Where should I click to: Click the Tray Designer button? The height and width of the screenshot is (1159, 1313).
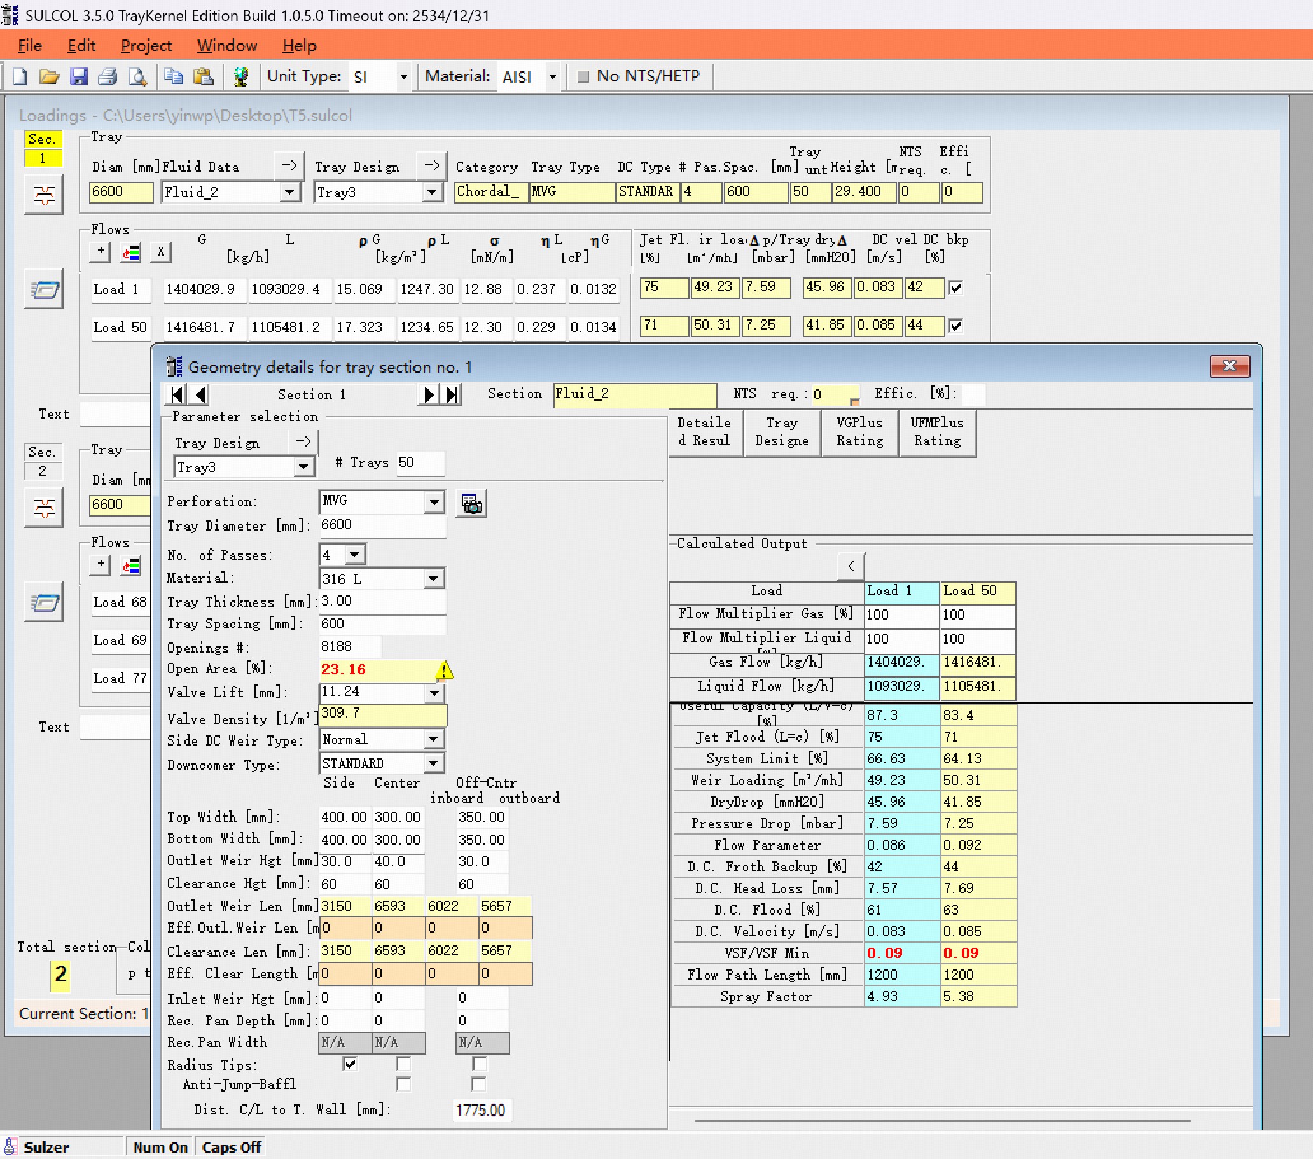tap(782, 433)
